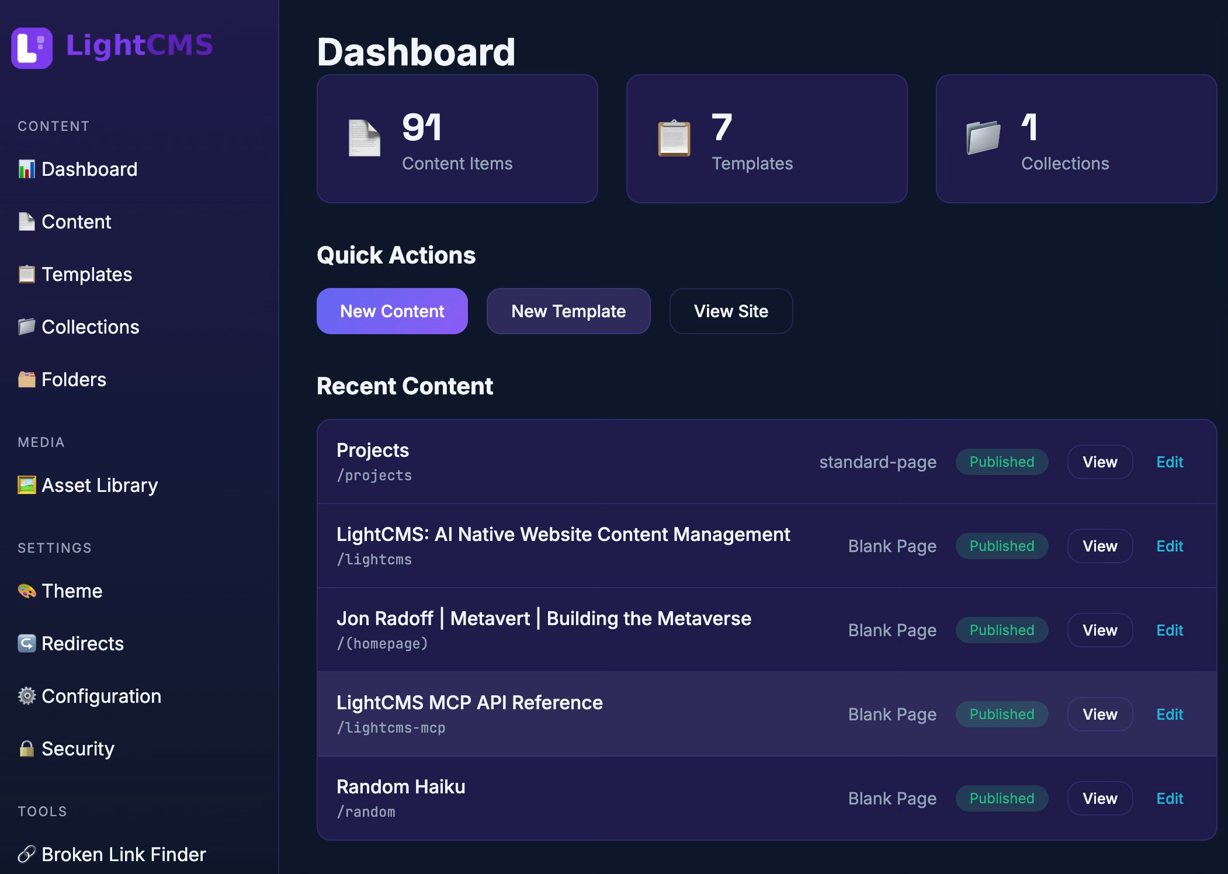
Task: Open Collections from the sidebar
Action: pos(90,327)
